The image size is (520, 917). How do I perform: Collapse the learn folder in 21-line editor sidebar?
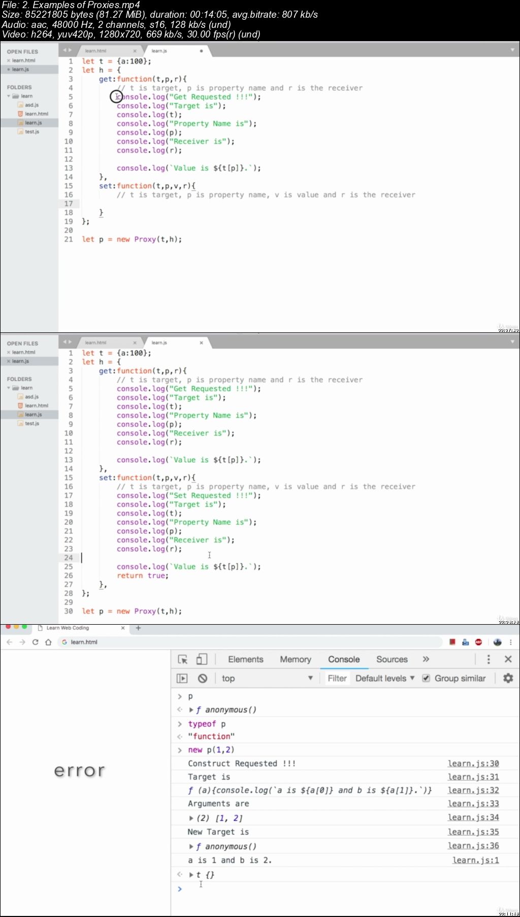[x=9, y=96]
